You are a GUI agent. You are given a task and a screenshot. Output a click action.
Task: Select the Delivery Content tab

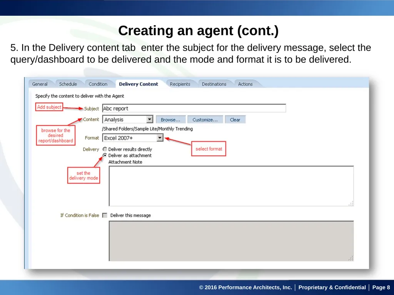(x=139, y=84)
